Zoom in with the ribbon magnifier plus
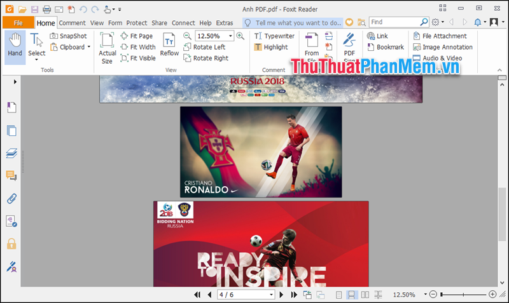 click(x=241, y=36)
